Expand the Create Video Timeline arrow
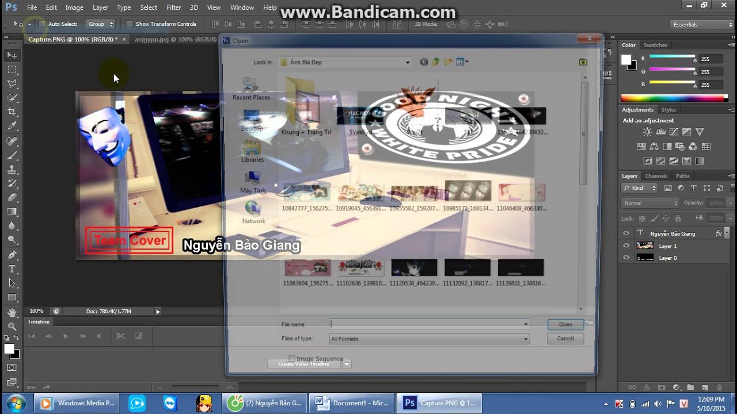737x414 pixels. pos(347,364)
